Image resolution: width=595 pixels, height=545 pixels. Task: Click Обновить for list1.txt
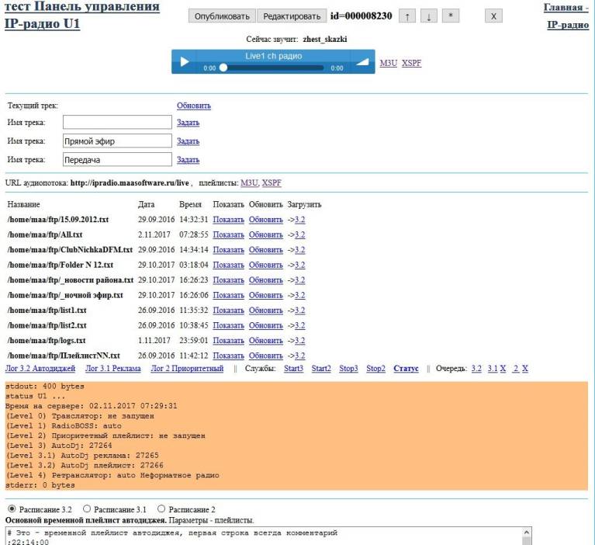265,311
